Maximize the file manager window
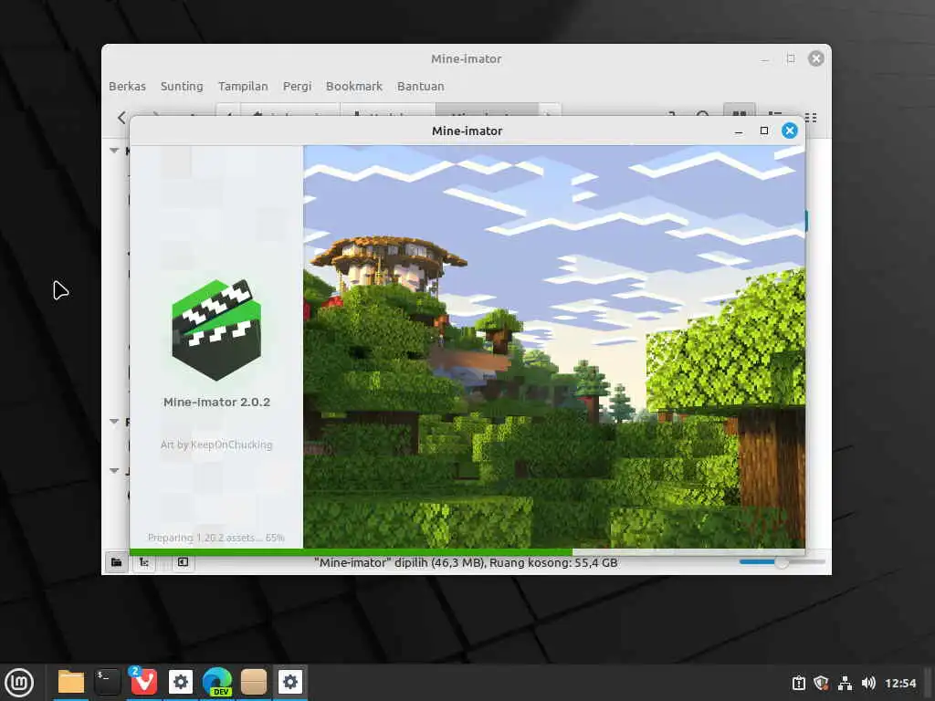The width and height of the screenshot is (935, 701). coord(791,58)
